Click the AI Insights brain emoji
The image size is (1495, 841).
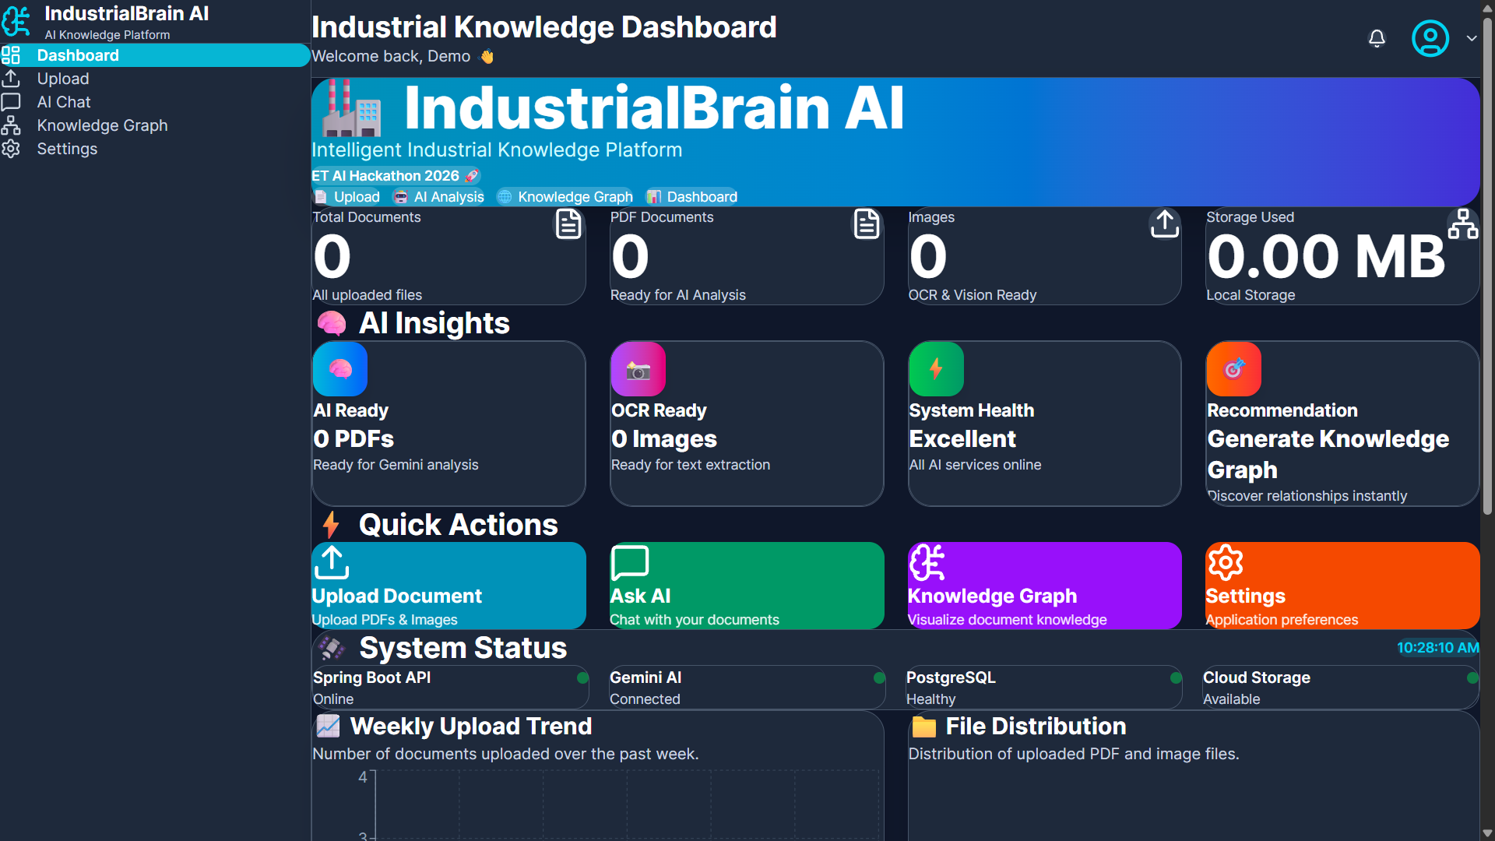(332, 323)
